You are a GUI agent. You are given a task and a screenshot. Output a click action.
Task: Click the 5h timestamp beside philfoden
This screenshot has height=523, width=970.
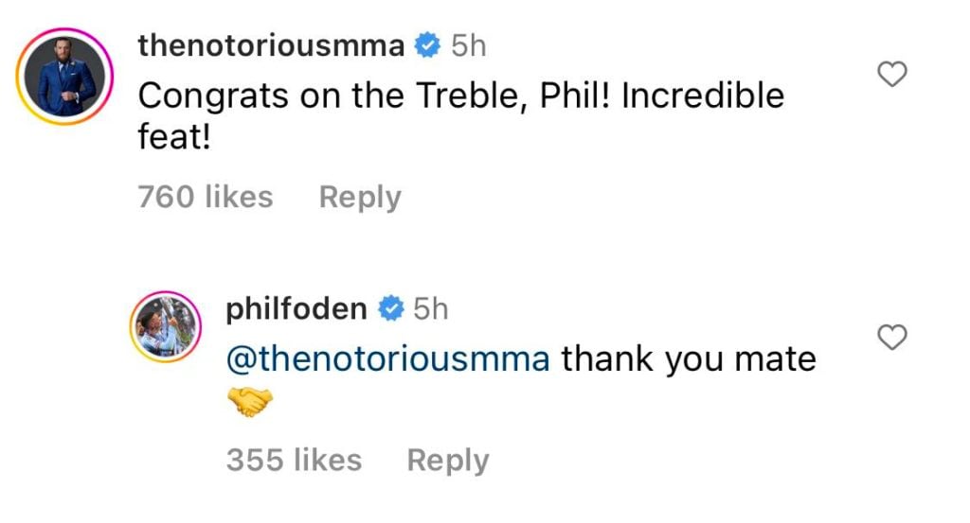click(431, 308)
